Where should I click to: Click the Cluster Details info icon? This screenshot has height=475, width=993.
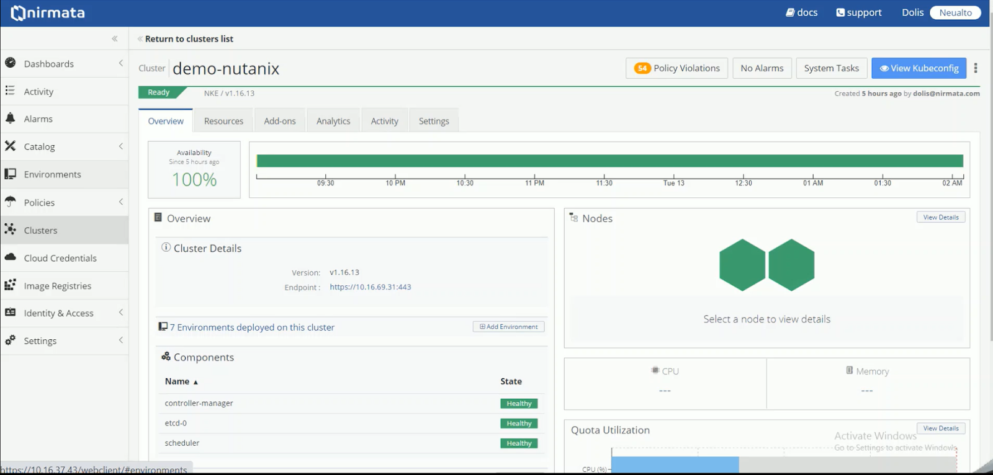(166, 247)
